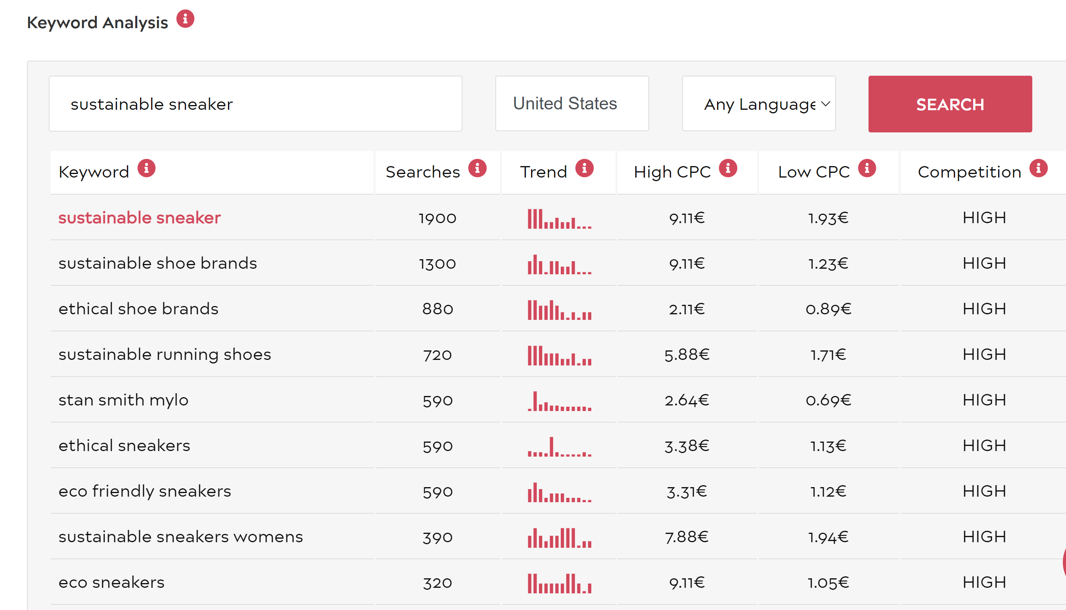Click the 0.89€ Low CPC value
This screenshot has height=610, width=1066.
click(828, 309)
